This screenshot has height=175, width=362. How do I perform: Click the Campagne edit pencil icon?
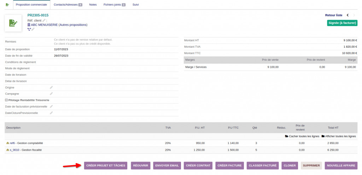pos(51,94)
